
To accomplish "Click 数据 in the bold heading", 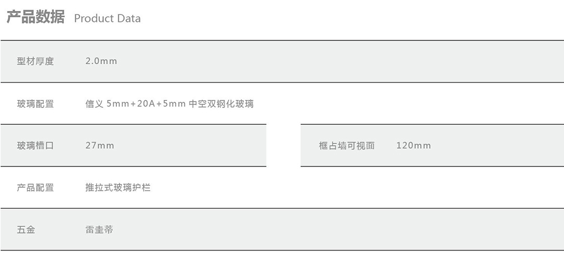I will (x=50, y=17).
